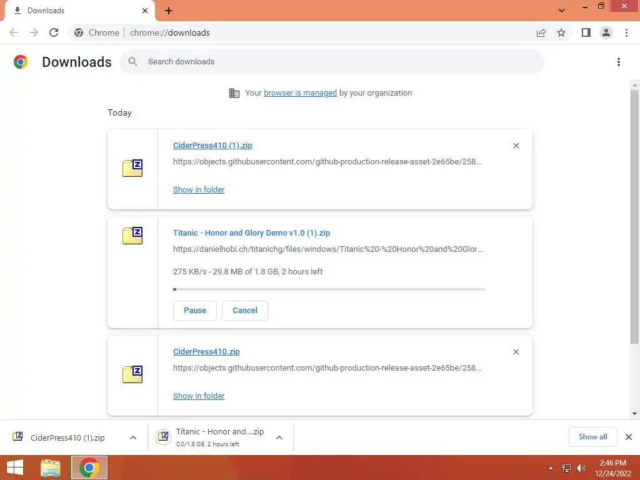Open File Explorer from the taskbar
640x480 pixels.
pos(51,467)
